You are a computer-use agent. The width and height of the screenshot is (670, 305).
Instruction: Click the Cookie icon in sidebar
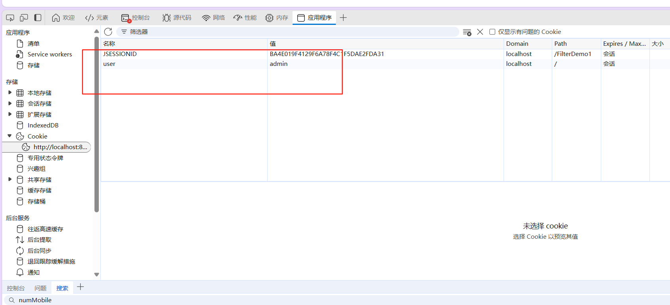(x=20, y=136)
